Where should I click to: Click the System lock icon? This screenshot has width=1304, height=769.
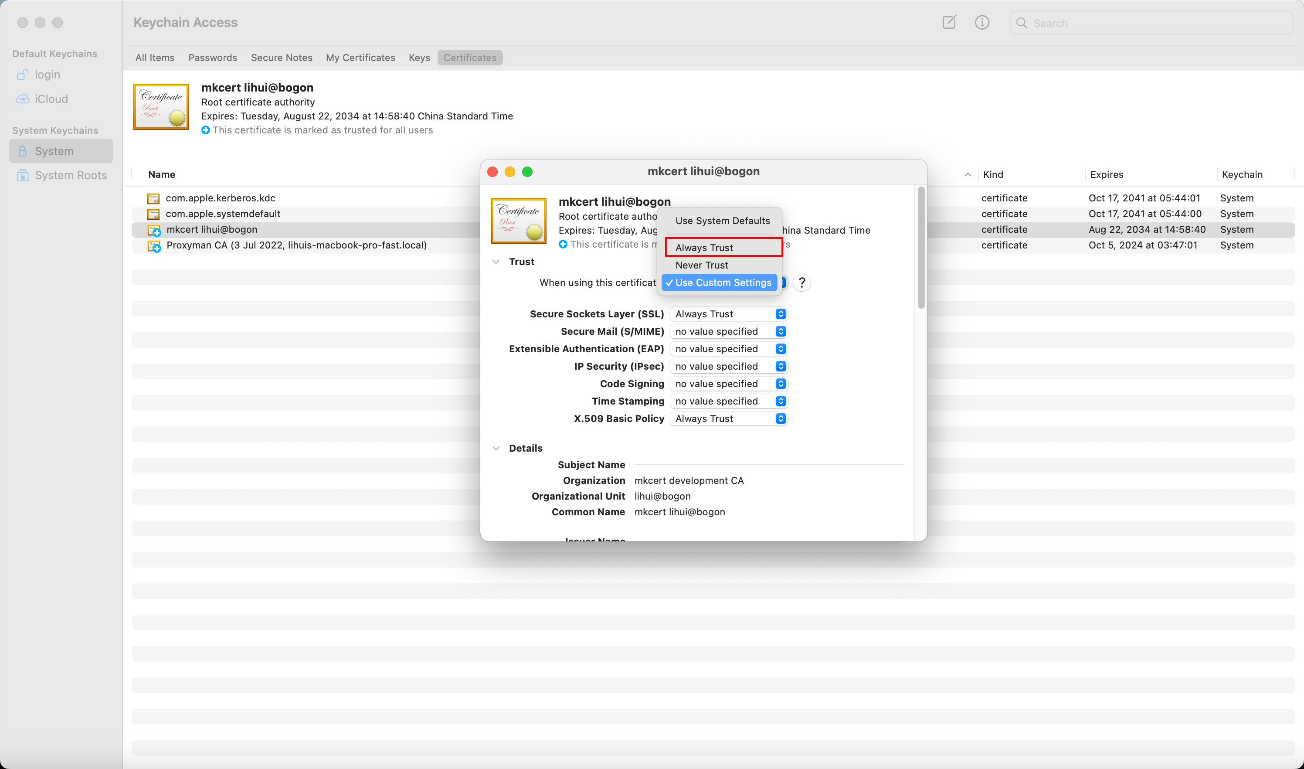pos(22,151)
